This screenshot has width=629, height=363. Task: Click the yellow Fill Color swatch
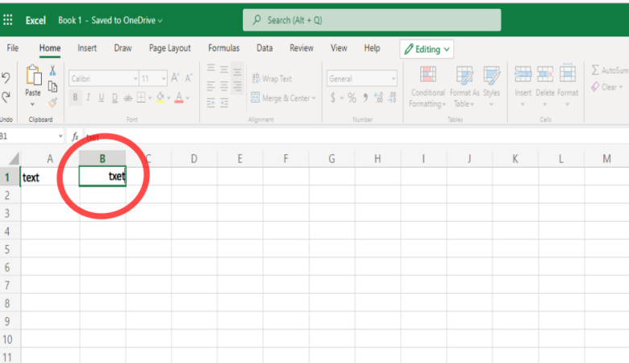160,98
